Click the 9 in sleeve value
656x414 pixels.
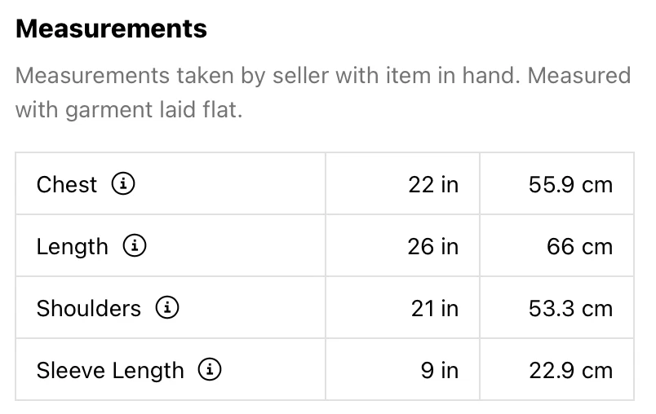click(439, 370)
